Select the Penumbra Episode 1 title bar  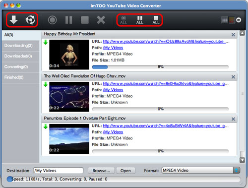pyautogui.click(x=139, y=119)
